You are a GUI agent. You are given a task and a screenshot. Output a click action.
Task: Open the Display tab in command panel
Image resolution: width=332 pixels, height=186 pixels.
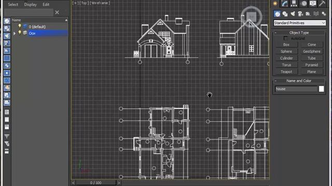click(x=313, y=4)
